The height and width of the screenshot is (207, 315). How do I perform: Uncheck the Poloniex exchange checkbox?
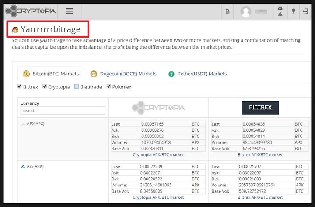click(108, 87)
